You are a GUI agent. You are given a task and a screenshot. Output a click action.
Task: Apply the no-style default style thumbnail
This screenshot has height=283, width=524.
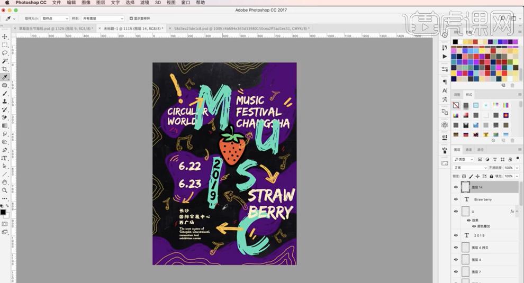(456, 105)
